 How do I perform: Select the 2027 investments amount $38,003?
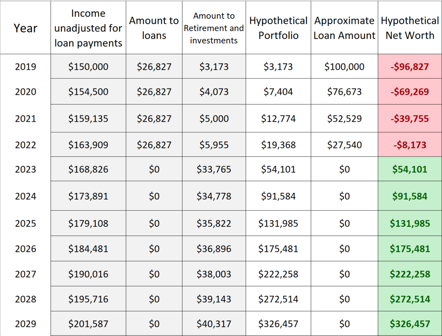coord(214,274)
